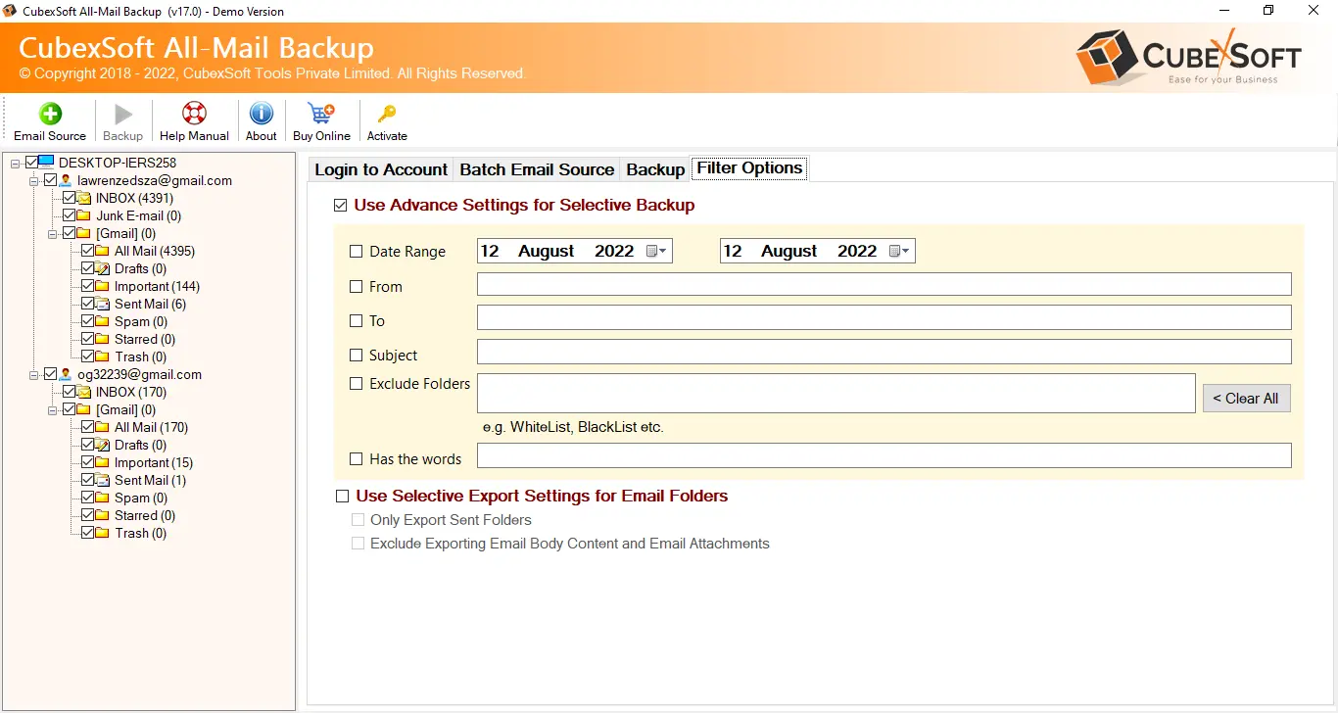Click the Buy Online cart icon
1338x713 pixels.
point(321,114)
